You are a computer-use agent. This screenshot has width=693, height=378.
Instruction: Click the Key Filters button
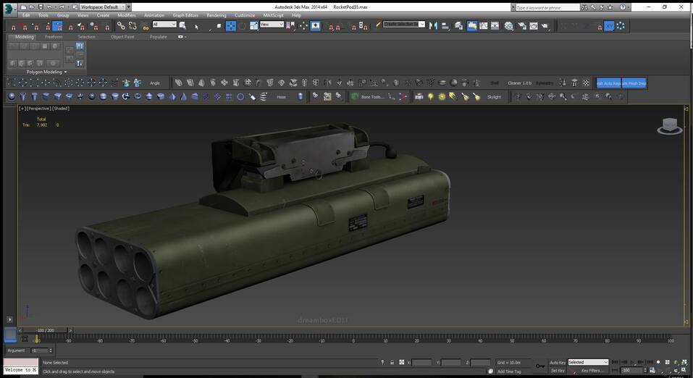point(592,370)
